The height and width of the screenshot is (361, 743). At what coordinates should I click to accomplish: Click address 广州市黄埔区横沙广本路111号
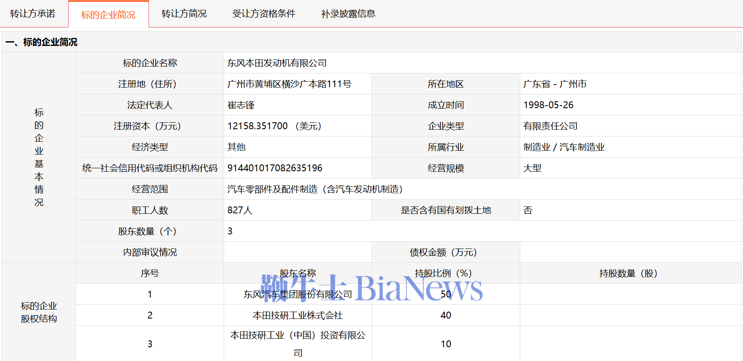[x=289, y=84]
